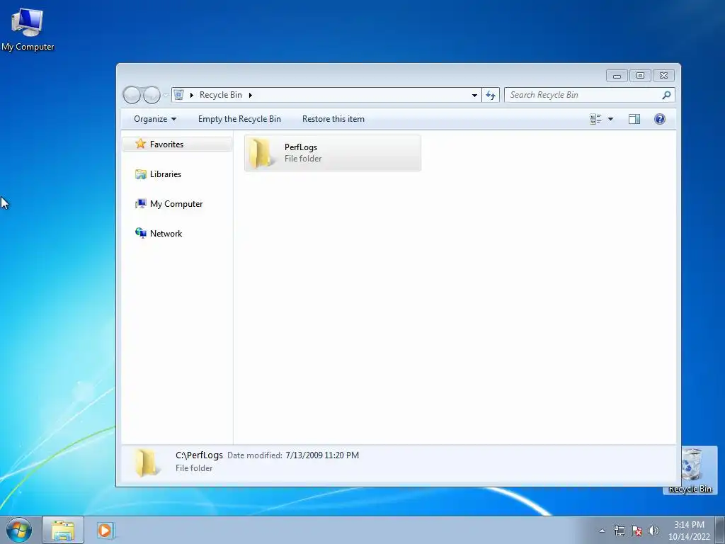This screenshot has height=544, width=725.
Task: Click the date modified value 7/13/2009 11:20 PM
Action: pyautogui.click(x=322, y=455)
